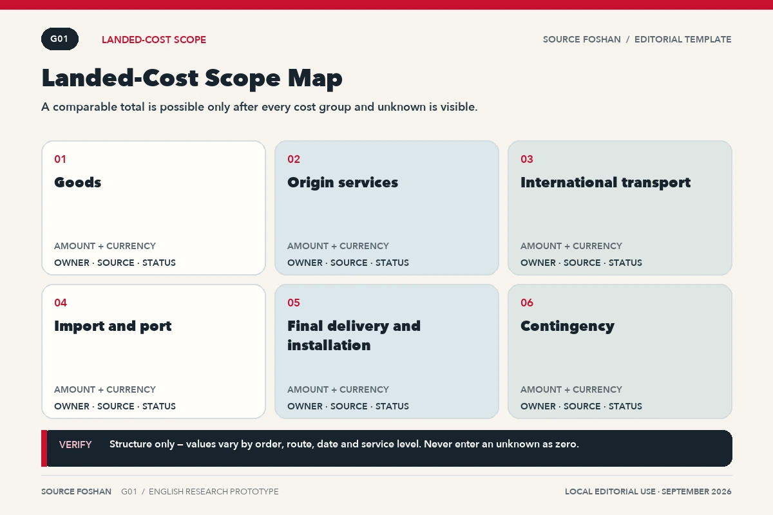Click AMOUNT + CURRENCY under Origin services
The height and width of the screenshot is (515, 773).
(x=338, y=246)
